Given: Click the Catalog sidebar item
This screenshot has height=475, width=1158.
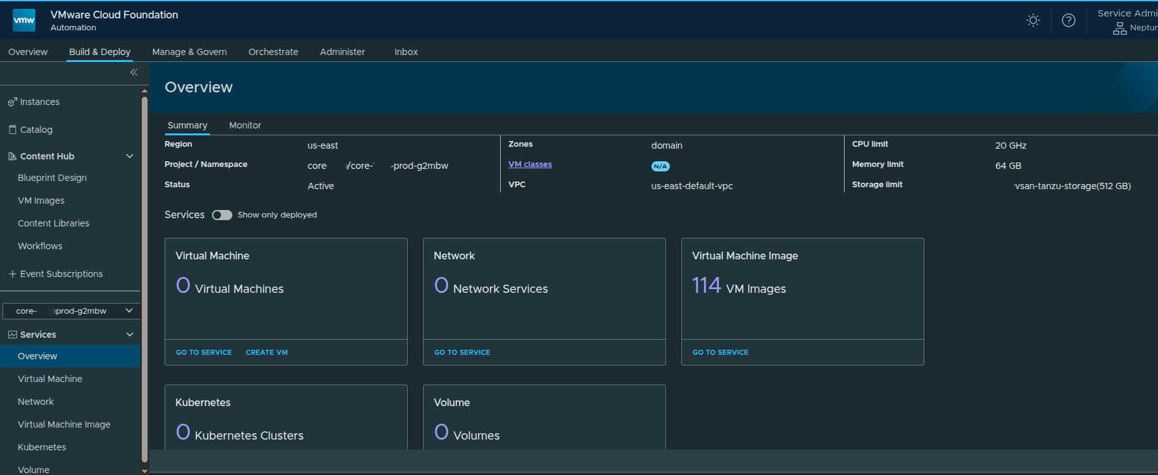Looking at the screenshot, I should 36,130.
